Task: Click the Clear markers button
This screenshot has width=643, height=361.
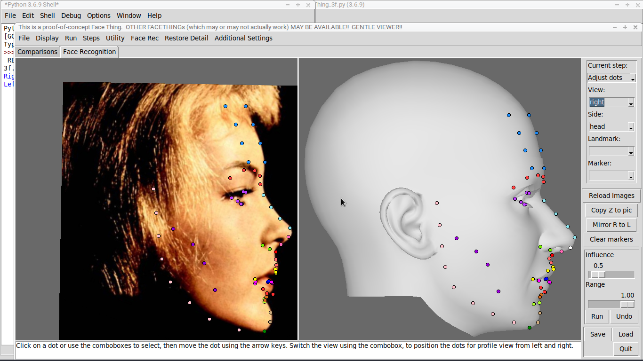Action: click(611, 239)
